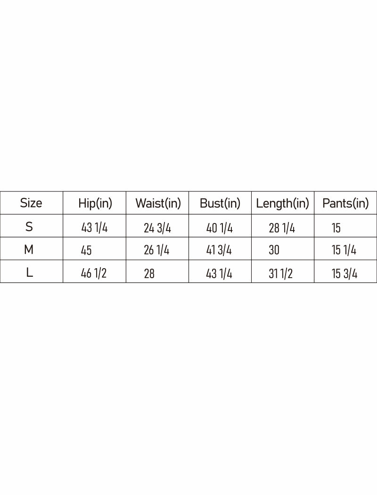The width and height of the screenshot is (377, 495).
Task: Select the M size row label
Action: [x=29, y=249]
